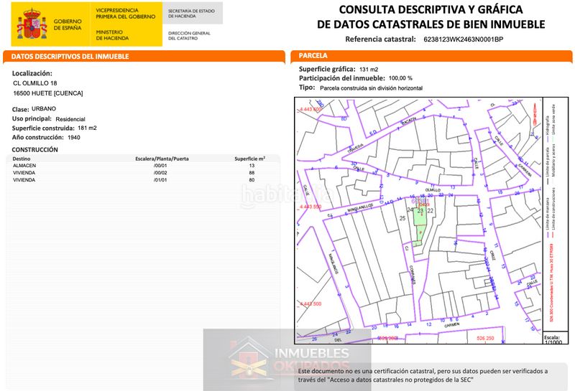Click the '/01/01' floor/door cell
Screen dimensions: 575x391
[160, 180]
